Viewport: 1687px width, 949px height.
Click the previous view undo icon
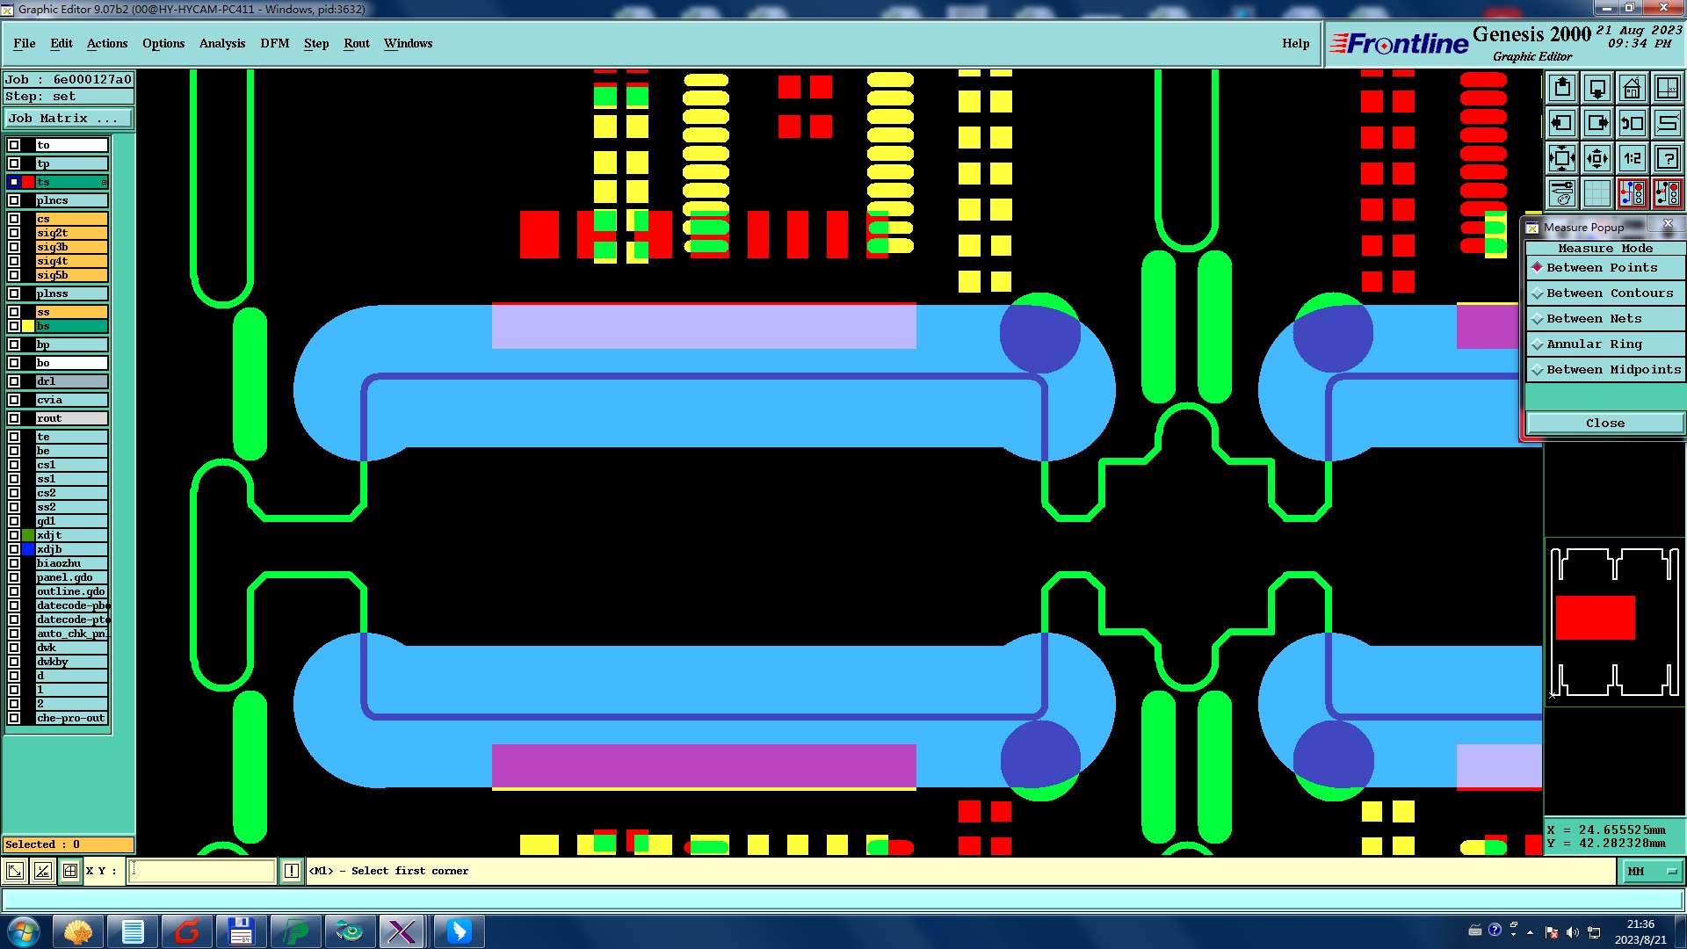pos(1632,123)
